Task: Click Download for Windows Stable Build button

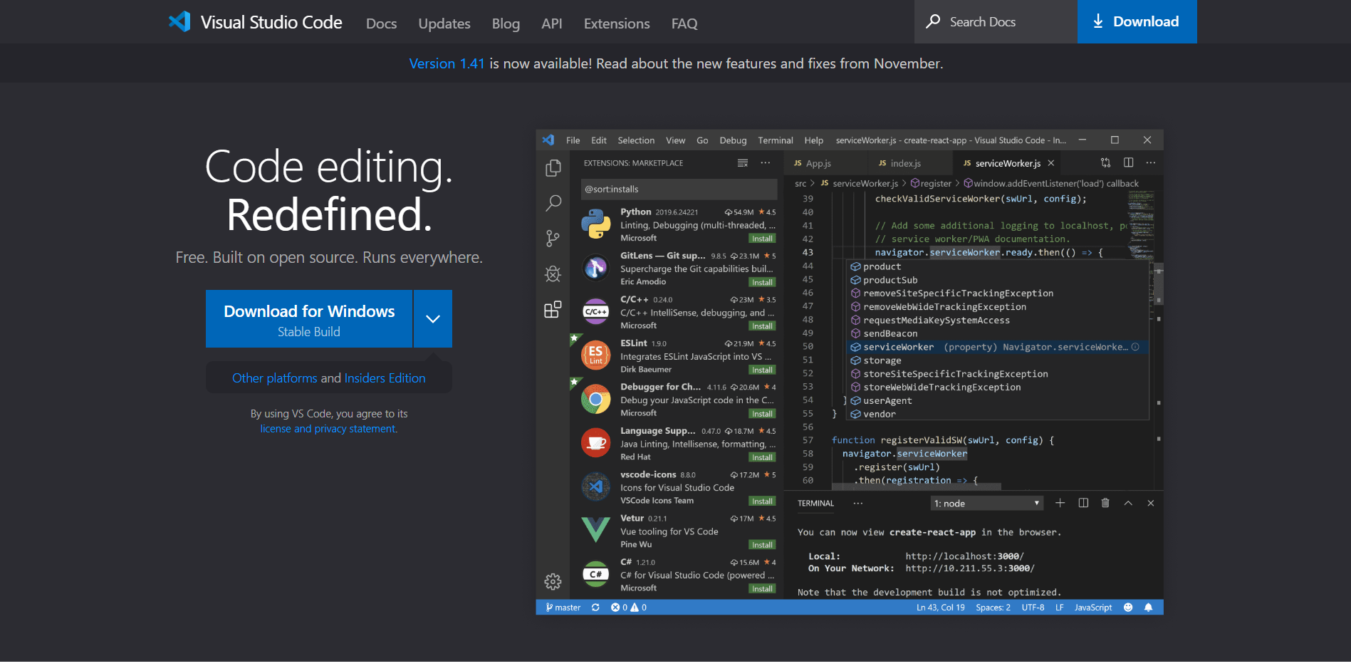Action: [309, 319]
